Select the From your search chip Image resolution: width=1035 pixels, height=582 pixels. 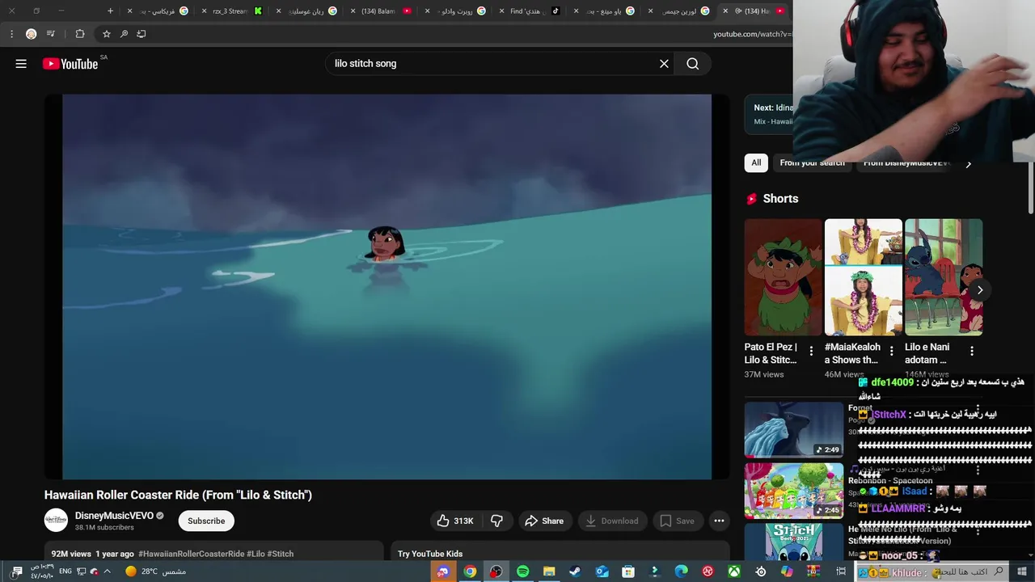[812, 162]
